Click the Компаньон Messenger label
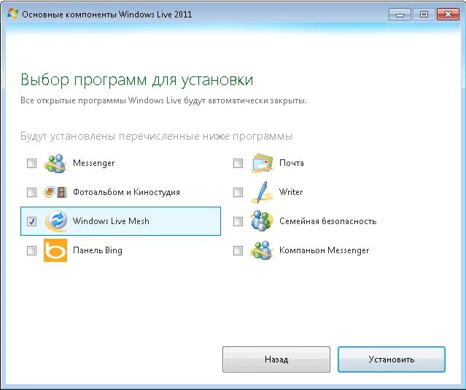This screenshot has width=466, height=390. click(324, 250)
